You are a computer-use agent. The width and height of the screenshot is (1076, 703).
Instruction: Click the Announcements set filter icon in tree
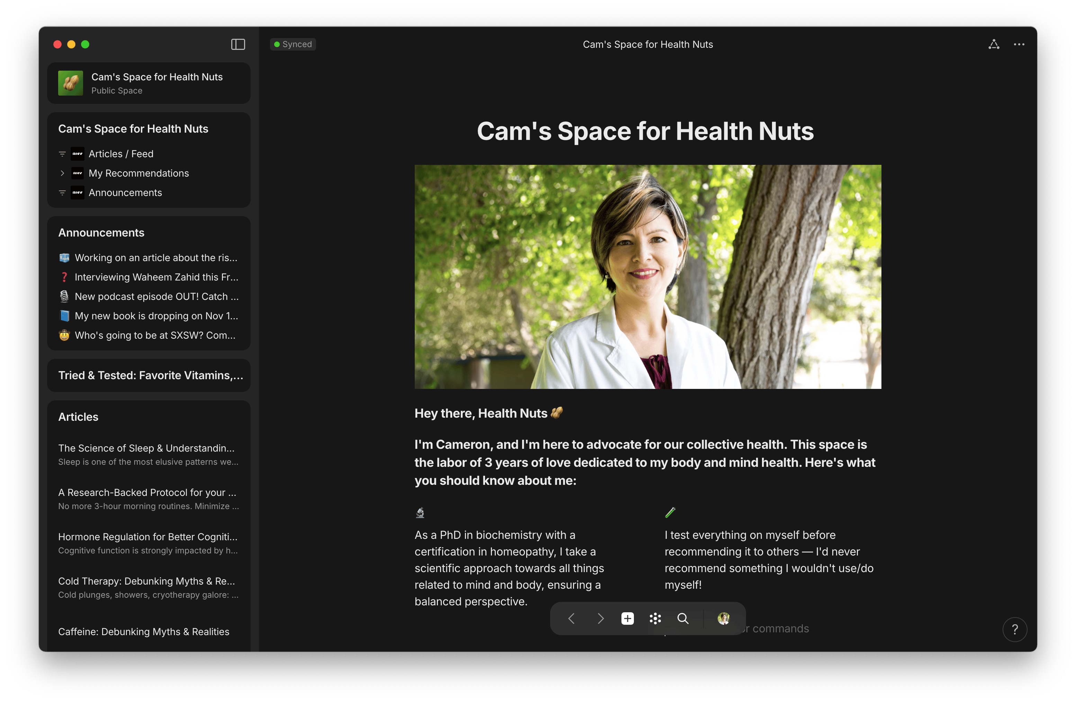pyautogui.click(x=62, y=193)
